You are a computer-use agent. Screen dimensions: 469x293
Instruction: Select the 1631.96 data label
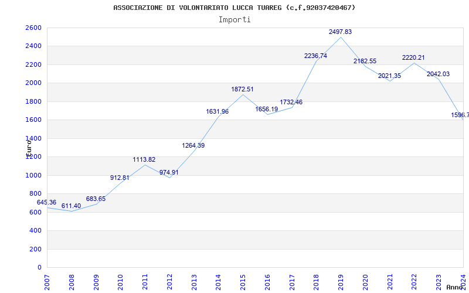click(x=217, y=111)
